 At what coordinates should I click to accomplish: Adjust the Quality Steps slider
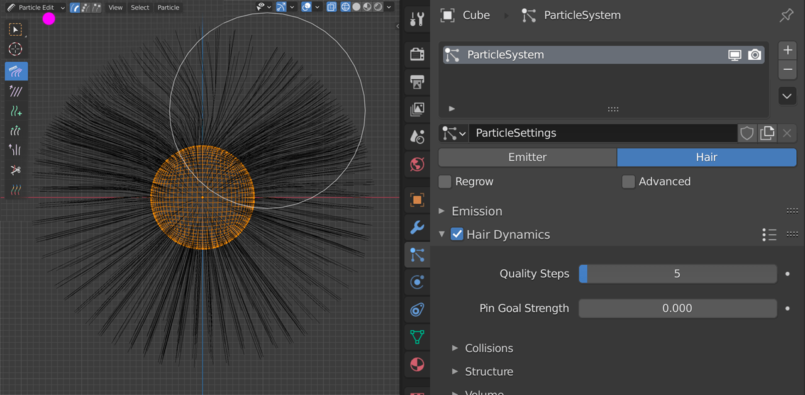point(677,274)
